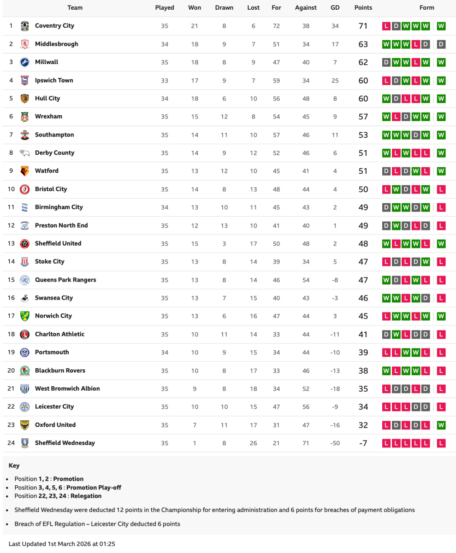Click Oxford United's latest form result W
The width and height of the screenshot is (456, 553).
click(441, 425)
